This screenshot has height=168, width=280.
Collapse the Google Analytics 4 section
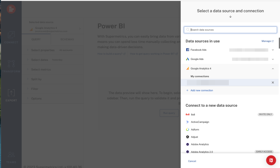click(273, 69)
